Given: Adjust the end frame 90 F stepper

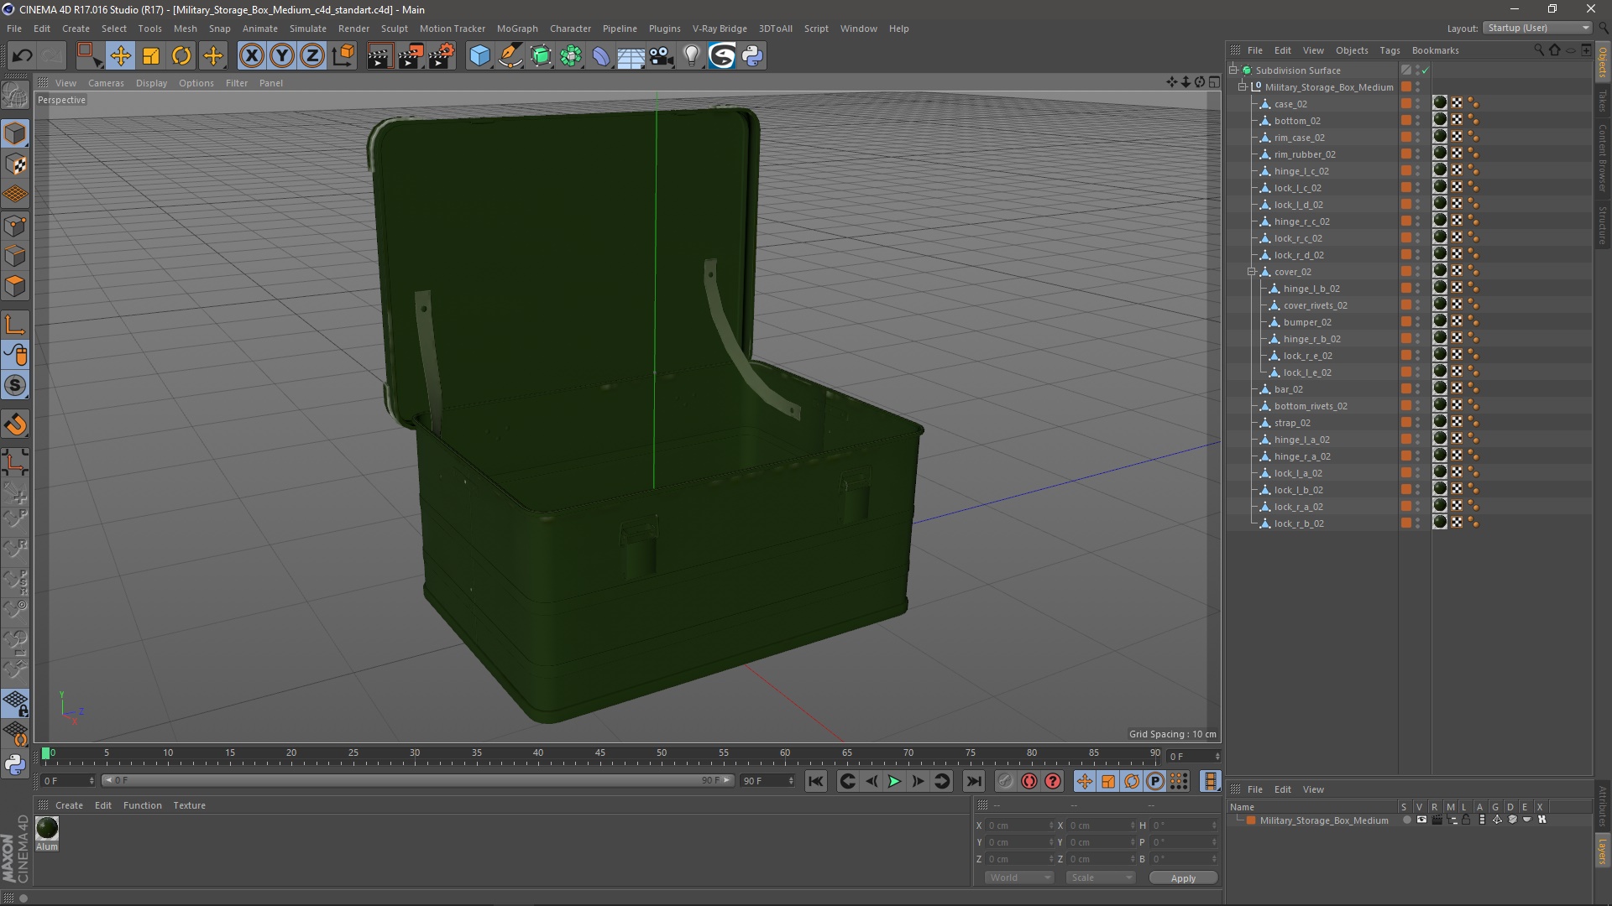Looking at the screenshot, I should pos(791,781).
